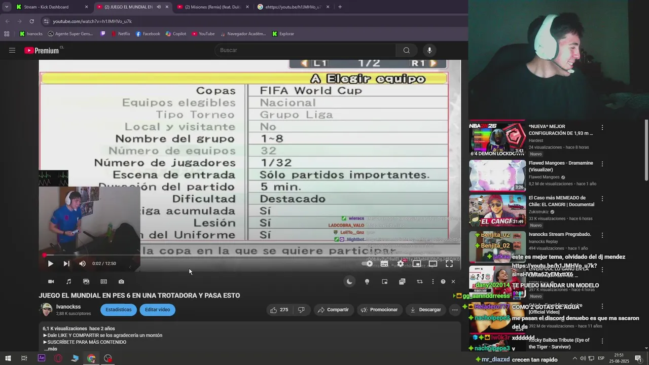The width and height of the screenshot is (649, 365).
Task: Close the extension toolbar with X
Action: tap(453, 281)
